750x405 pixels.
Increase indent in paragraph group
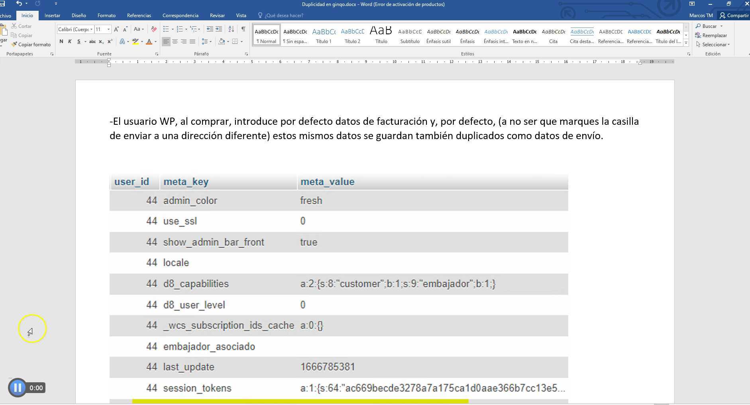point(219,29)
